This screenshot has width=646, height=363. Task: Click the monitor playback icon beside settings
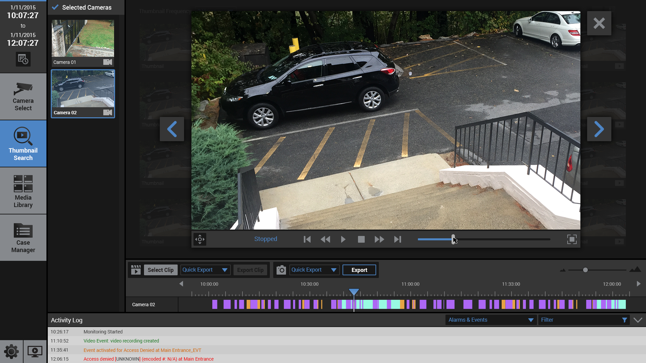[35, 352]
